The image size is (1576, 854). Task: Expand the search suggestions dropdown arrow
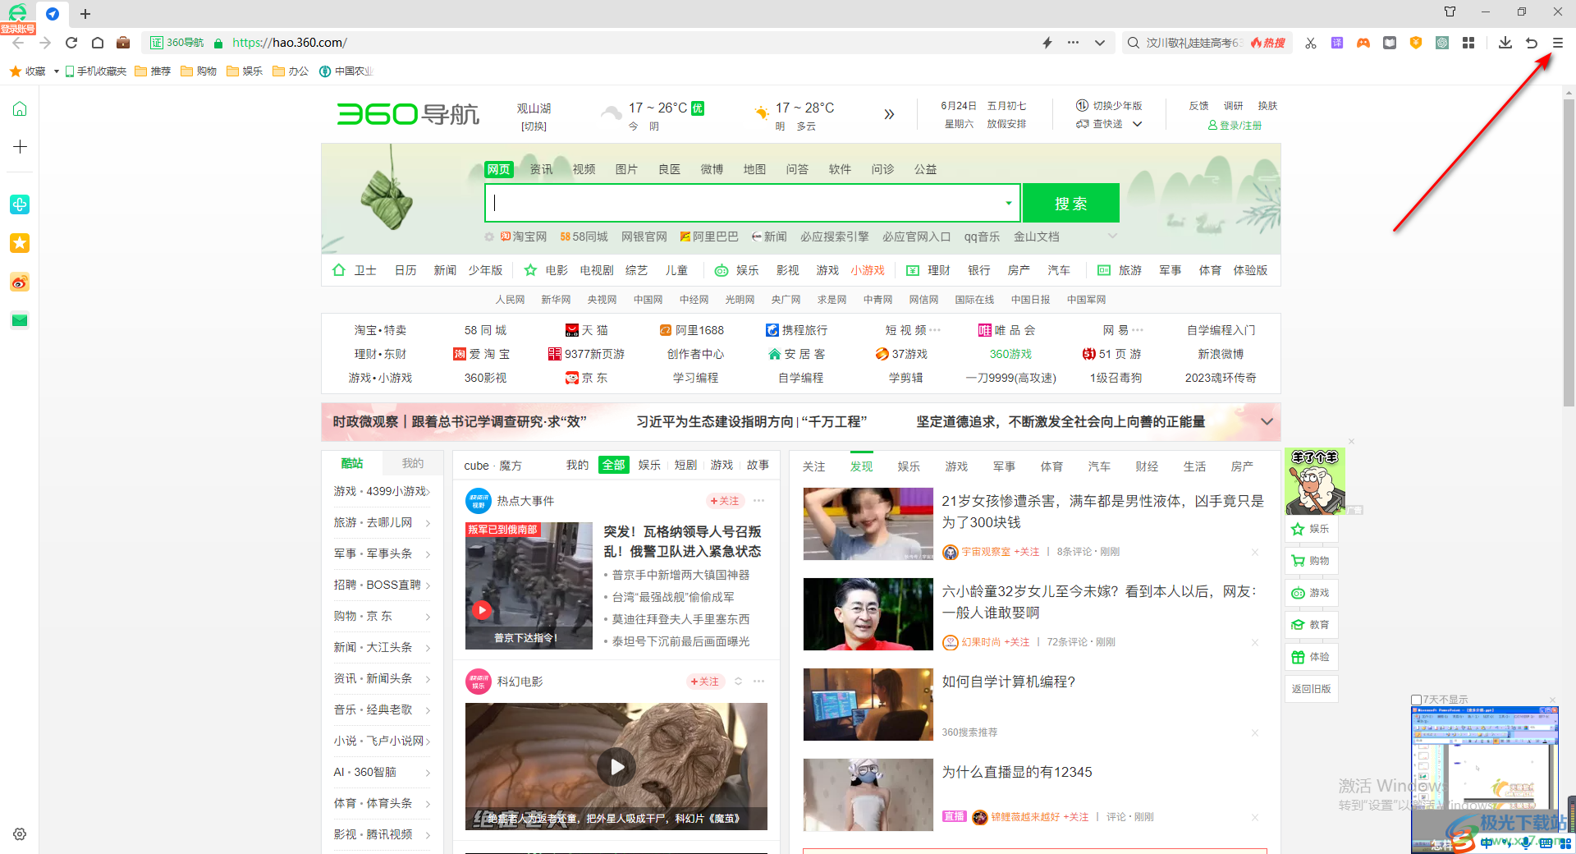1009,203
